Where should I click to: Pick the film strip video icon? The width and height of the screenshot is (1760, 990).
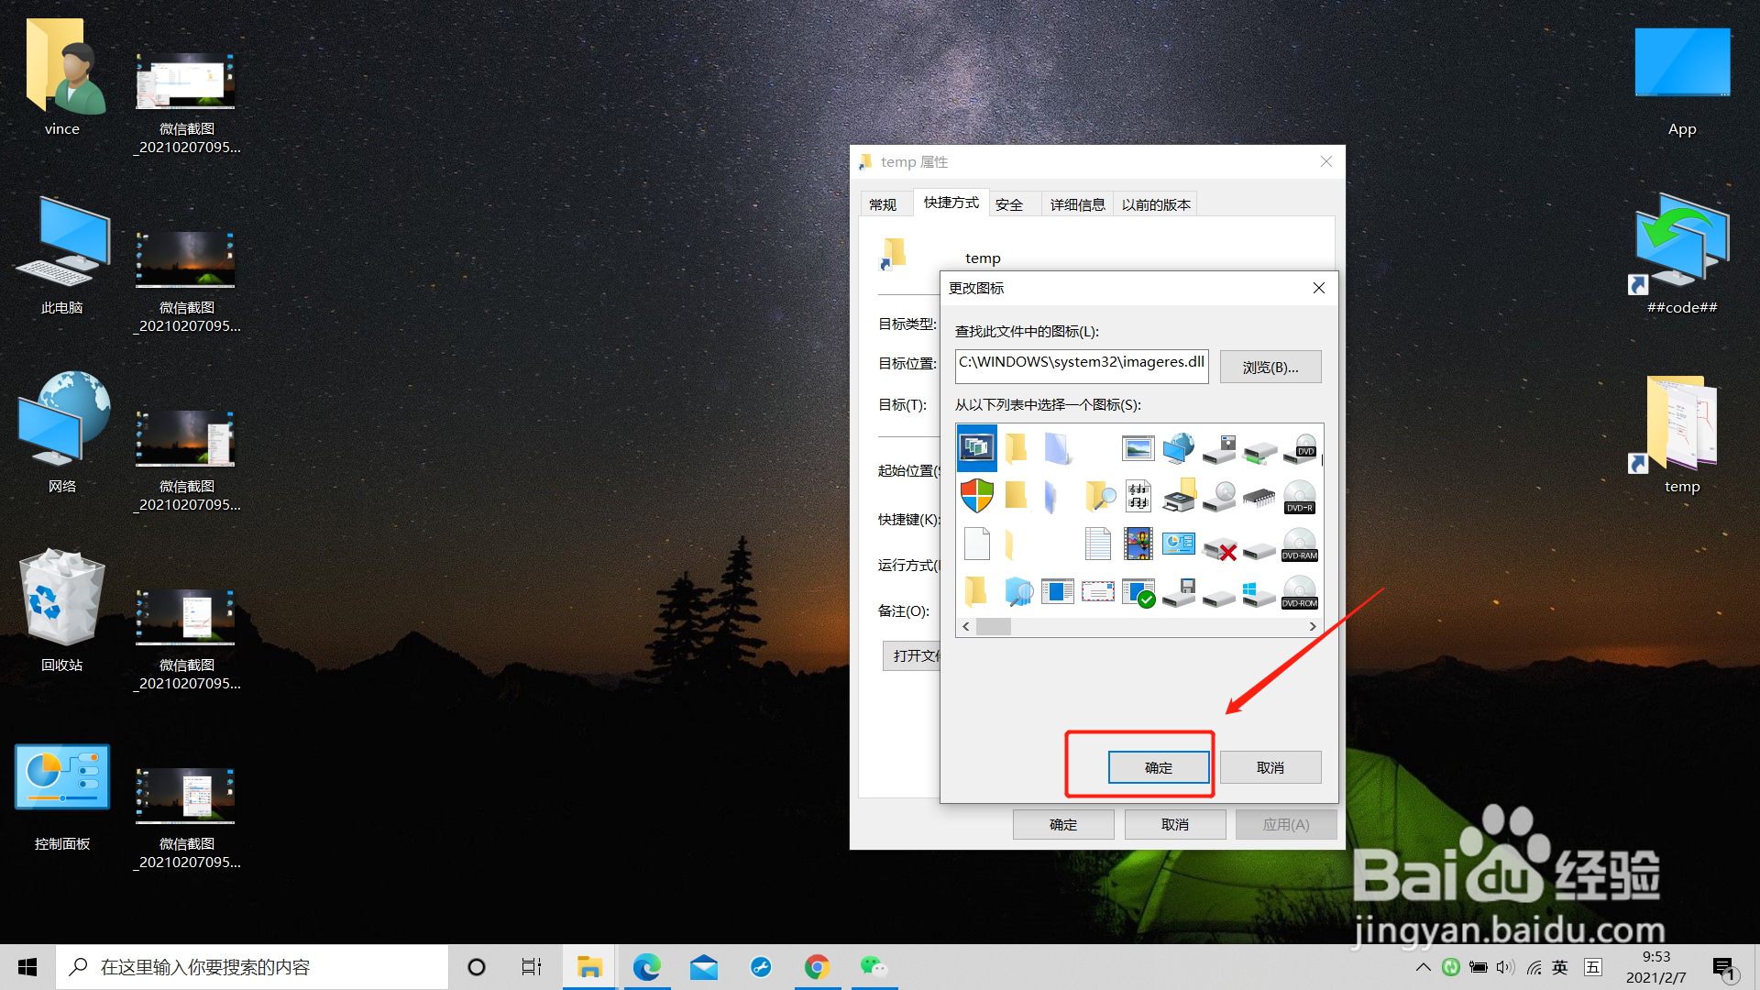pyautogui.click(x=1138, y=544)
